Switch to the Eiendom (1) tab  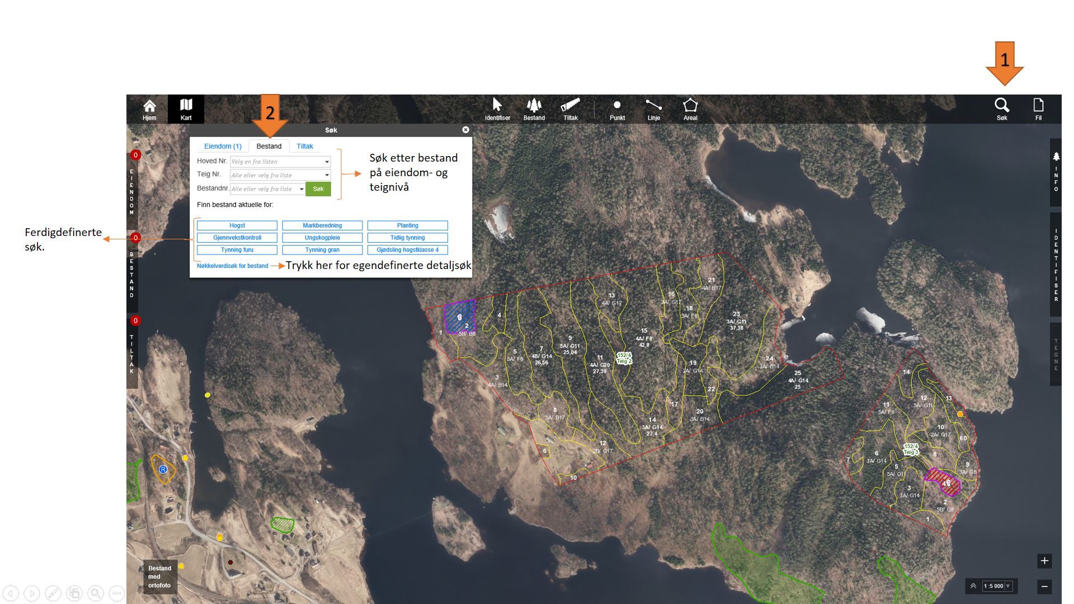tap(223, 146)
